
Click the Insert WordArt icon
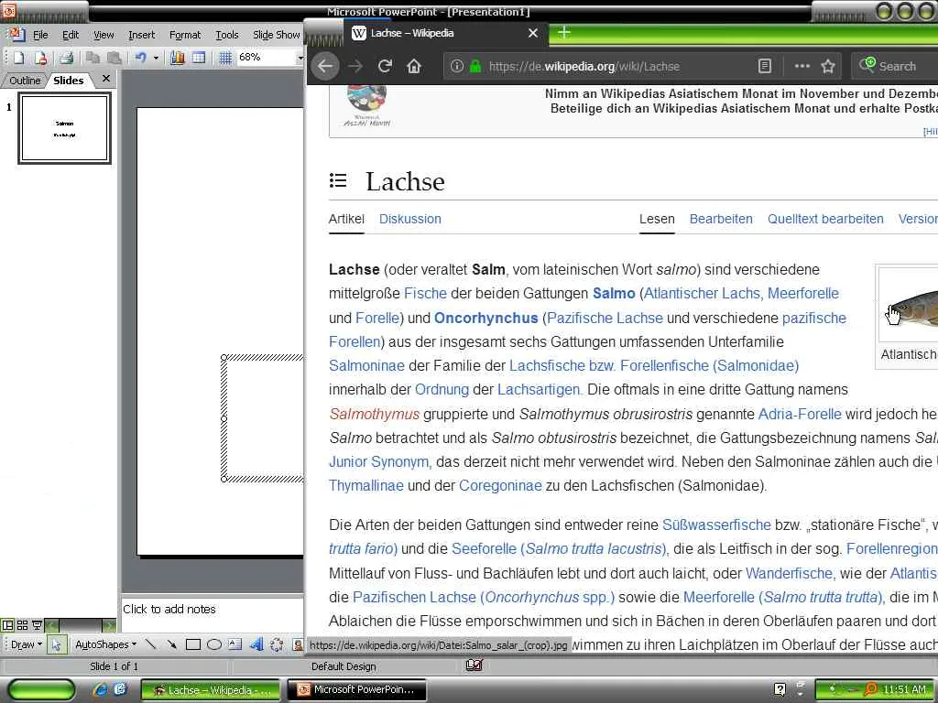[256, 644]
